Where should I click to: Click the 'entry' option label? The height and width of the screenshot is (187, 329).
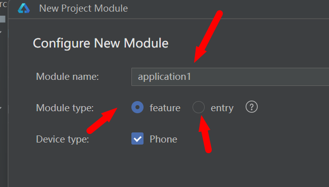pyautogui.click(x=222, y=108)
